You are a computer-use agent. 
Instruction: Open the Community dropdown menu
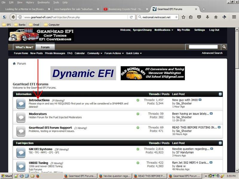(95, 53)
